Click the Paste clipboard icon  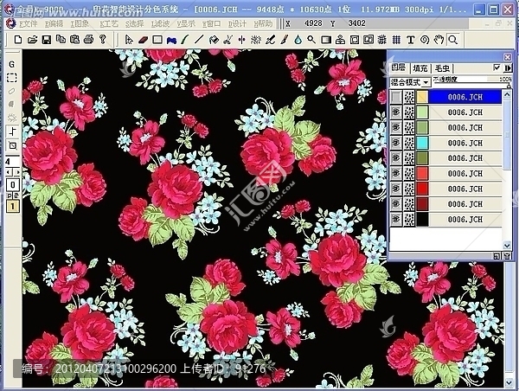74,40
